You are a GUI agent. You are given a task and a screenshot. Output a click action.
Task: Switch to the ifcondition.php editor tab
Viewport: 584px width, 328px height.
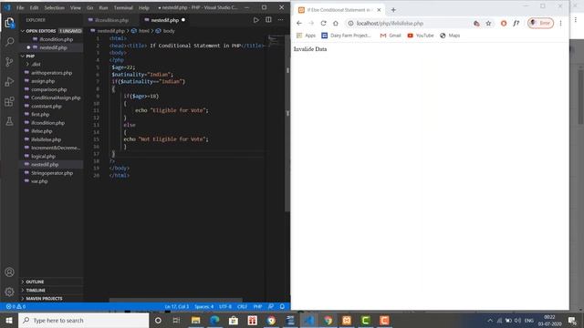pyautogui.click(x=111, y=20)
